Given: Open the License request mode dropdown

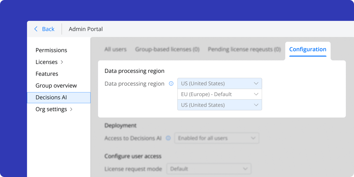Looking at the screenshot, I should point(209,169).
